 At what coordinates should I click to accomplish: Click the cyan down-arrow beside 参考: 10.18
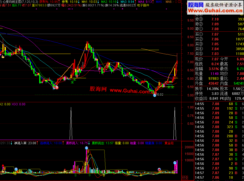[79, 2]
